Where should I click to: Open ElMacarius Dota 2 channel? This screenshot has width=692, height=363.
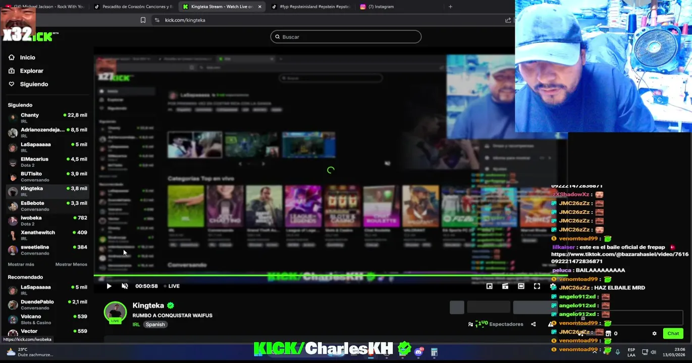point(47,162)
